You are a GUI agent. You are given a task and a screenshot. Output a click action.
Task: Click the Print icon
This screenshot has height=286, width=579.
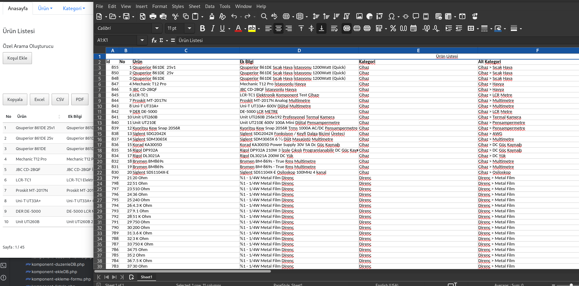tap(153, 17)
